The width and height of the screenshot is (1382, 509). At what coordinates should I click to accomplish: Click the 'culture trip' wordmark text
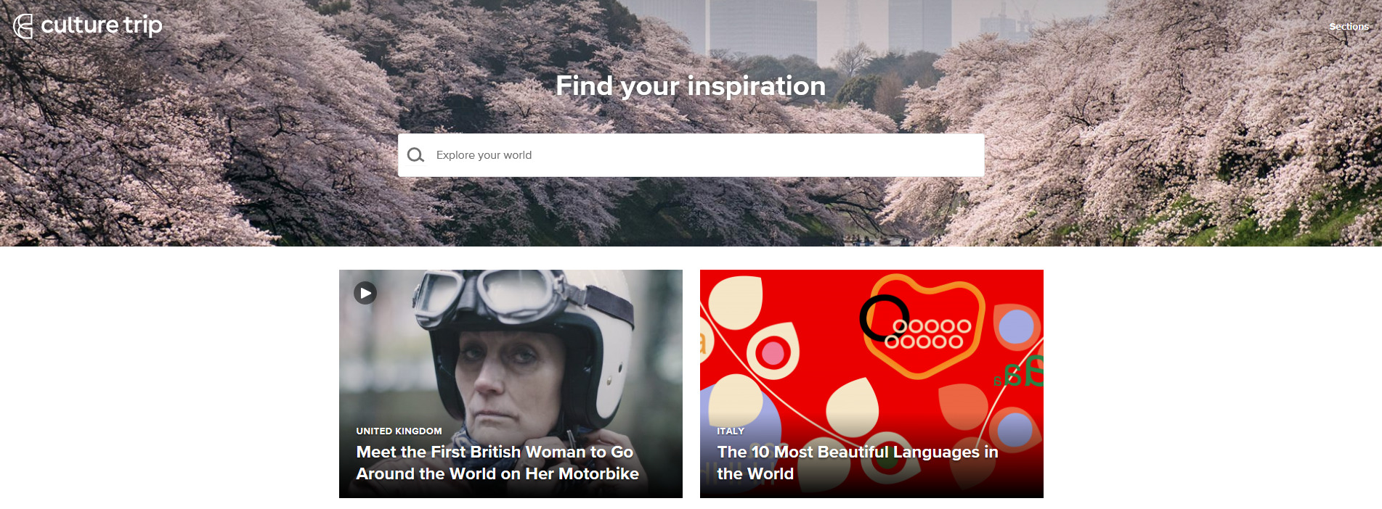[x=102, y=25]
